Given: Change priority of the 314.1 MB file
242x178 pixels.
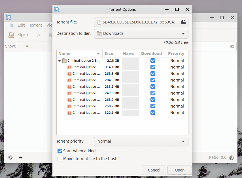Looking at the screenshot, I should (x=177, y=67).
